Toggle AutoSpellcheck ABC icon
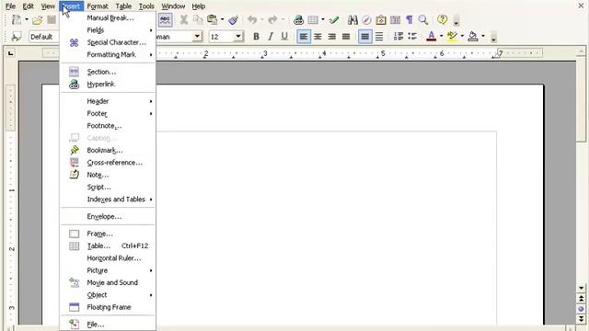 point(166,20)
